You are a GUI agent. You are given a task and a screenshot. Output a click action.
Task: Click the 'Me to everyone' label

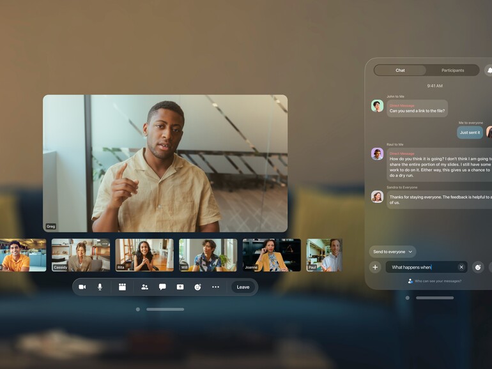click(471, 123)
